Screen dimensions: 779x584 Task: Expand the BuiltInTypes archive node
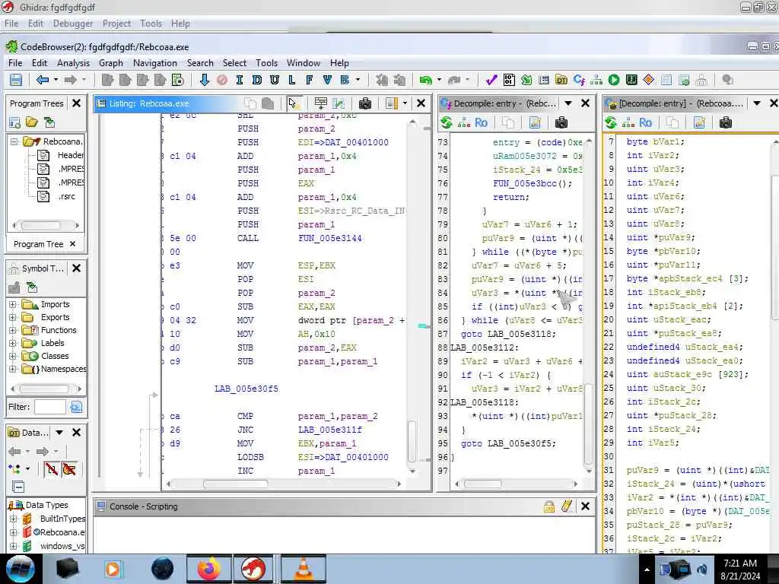[13, 519]
